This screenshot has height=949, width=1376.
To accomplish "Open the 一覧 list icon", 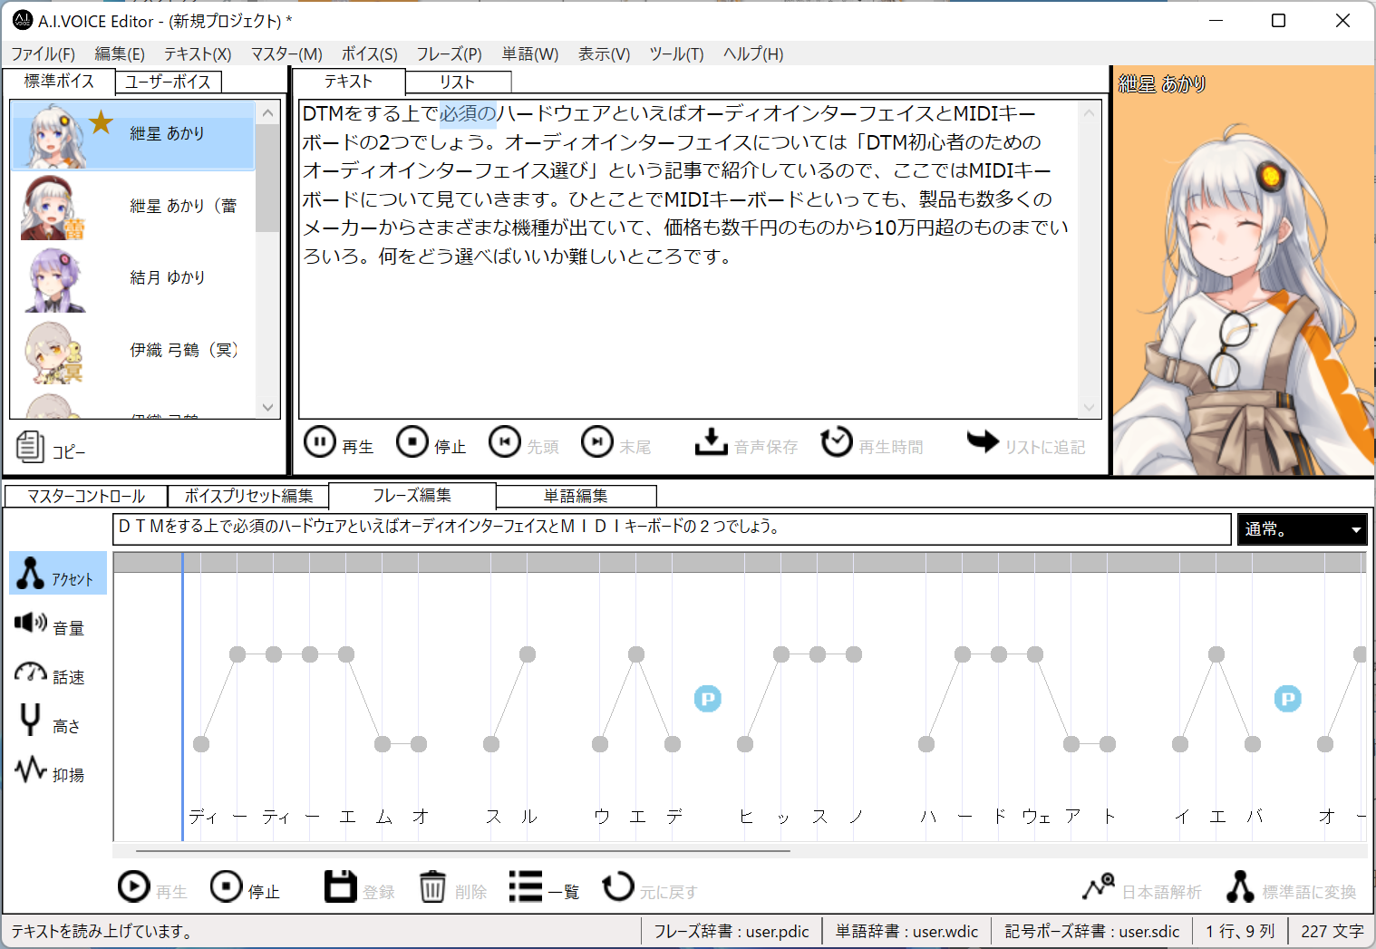I will 526,886.
